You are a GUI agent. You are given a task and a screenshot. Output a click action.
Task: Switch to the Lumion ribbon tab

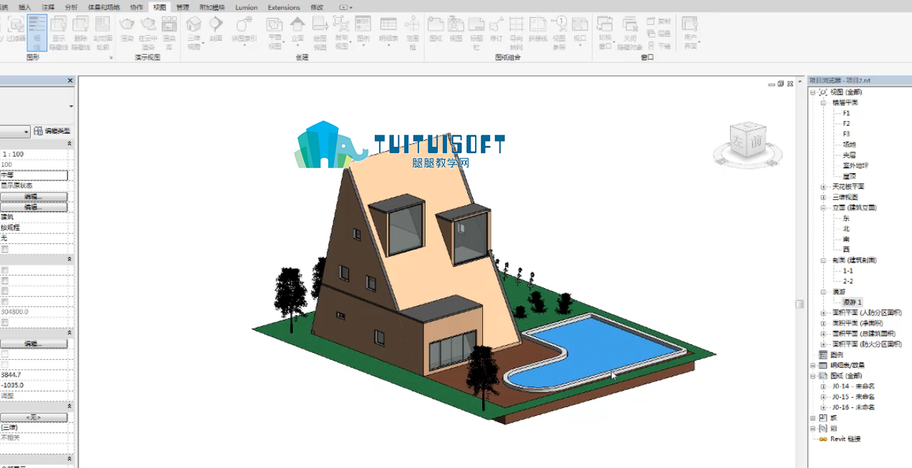tap(246, 7)
